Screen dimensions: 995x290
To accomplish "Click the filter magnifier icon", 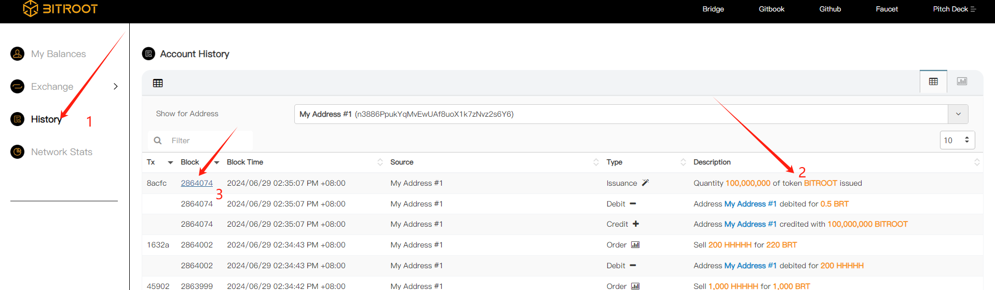I will point(158,141).
